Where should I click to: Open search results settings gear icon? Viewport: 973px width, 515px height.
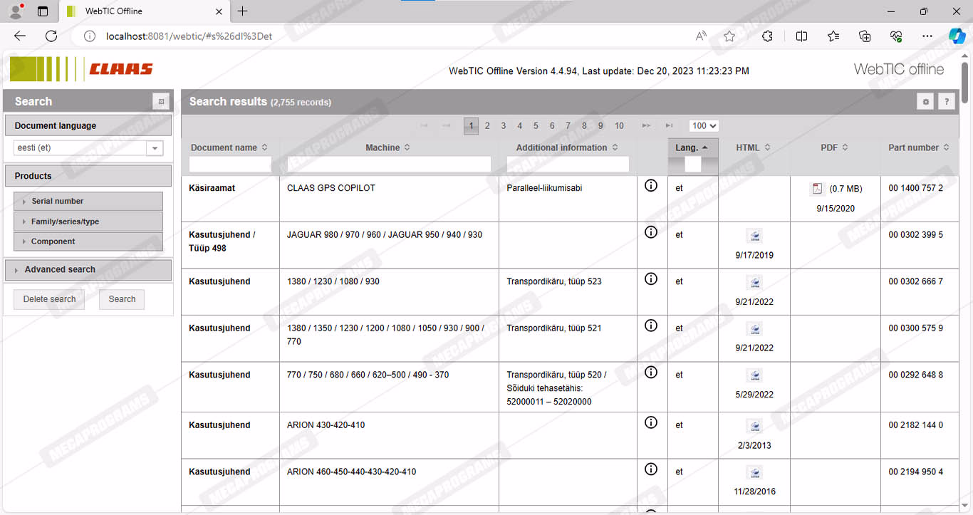(925, 102)
